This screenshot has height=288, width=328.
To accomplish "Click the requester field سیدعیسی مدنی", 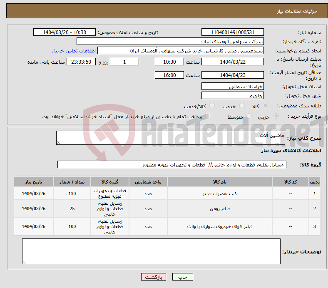I will click(181, 51).
